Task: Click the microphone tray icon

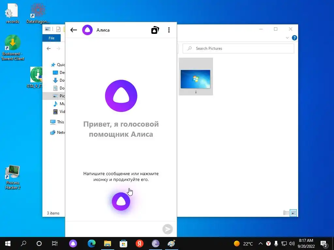Action: pos(276,243)
